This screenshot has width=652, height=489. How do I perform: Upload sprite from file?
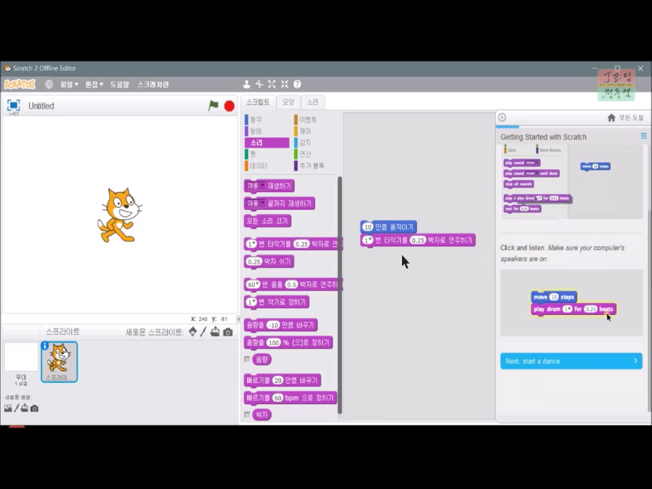point(215,332)
